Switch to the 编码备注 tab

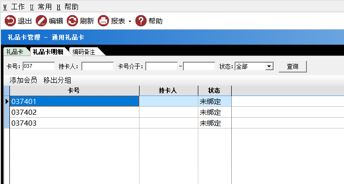coord(84,52)
